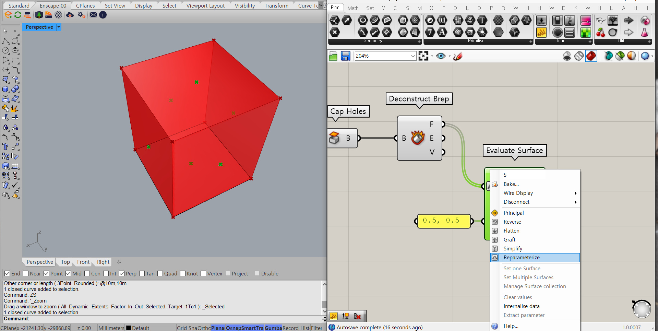The height and width of the screenshot is (331, 658).
Task: Click the zoom extents icon in canvas toolbar
Action: (423, 56)
